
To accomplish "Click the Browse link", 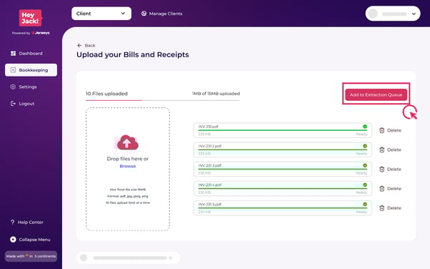I will click(x=128, y=166).
